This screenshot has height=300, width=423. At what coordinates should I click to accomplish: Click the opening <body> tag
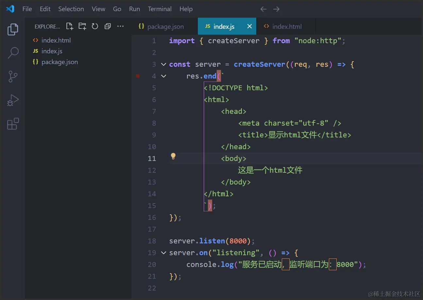[x=234, y=158]
